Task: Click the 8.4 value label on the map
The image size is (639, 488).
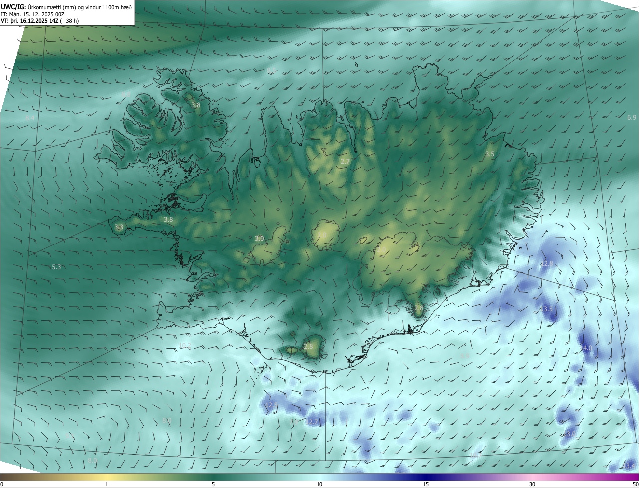Action: point(30,118)
